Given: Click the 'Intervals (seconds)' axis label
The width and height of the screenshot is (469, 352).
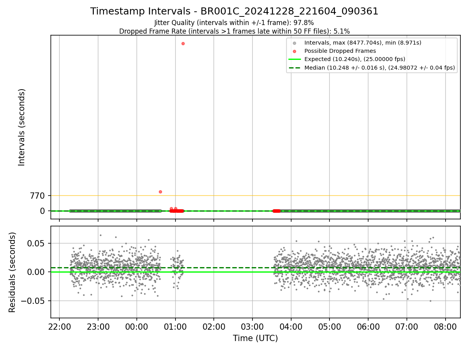Looking at the screenshot, I should coord(22,127).
